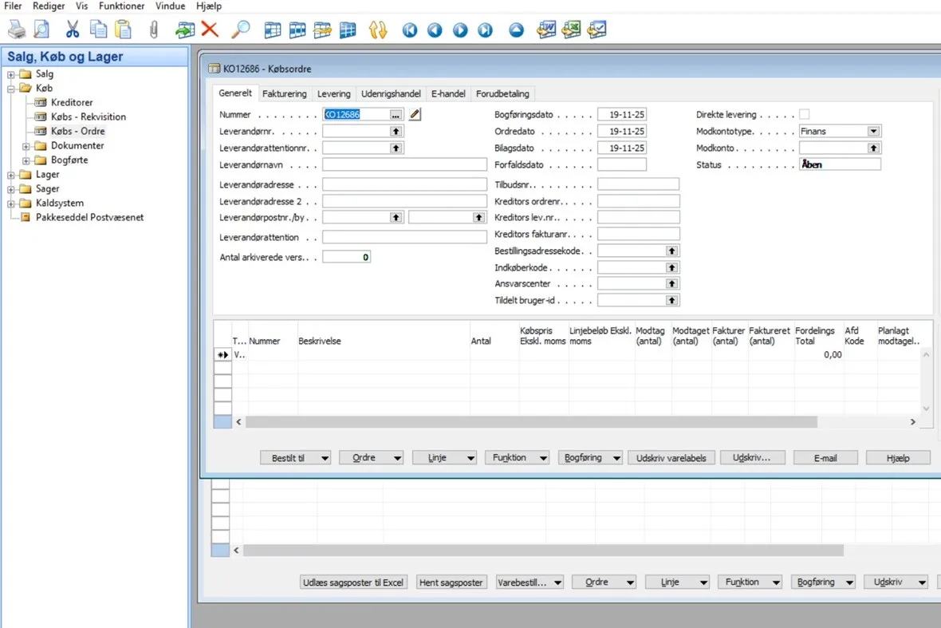Click the Print icon in the toolbar
The image size is (941, 628).
[16, 30]
